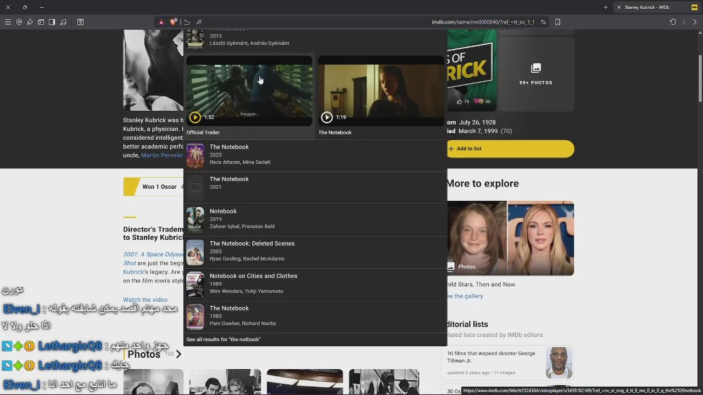
Task: Open site settings icon beside the URL
Action: click(x=543, y=22)
